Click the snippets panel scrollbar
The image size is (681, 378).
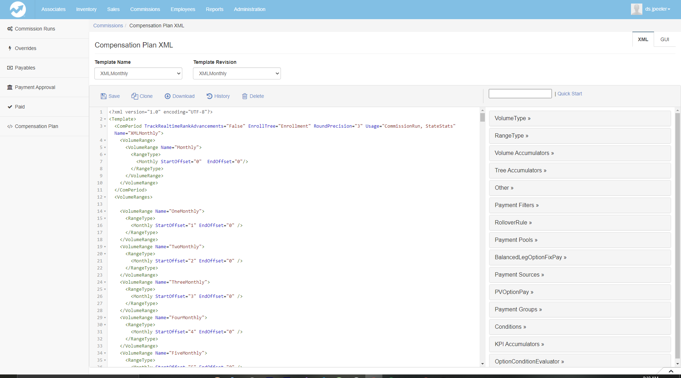pos(677,236)
